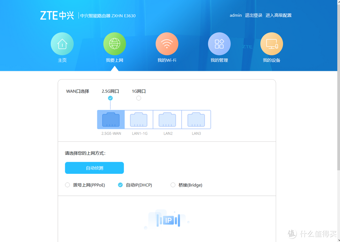This screenshot has width=340, height=242.
Task: Click the LAN3 port icon
Action: [196, 119]
